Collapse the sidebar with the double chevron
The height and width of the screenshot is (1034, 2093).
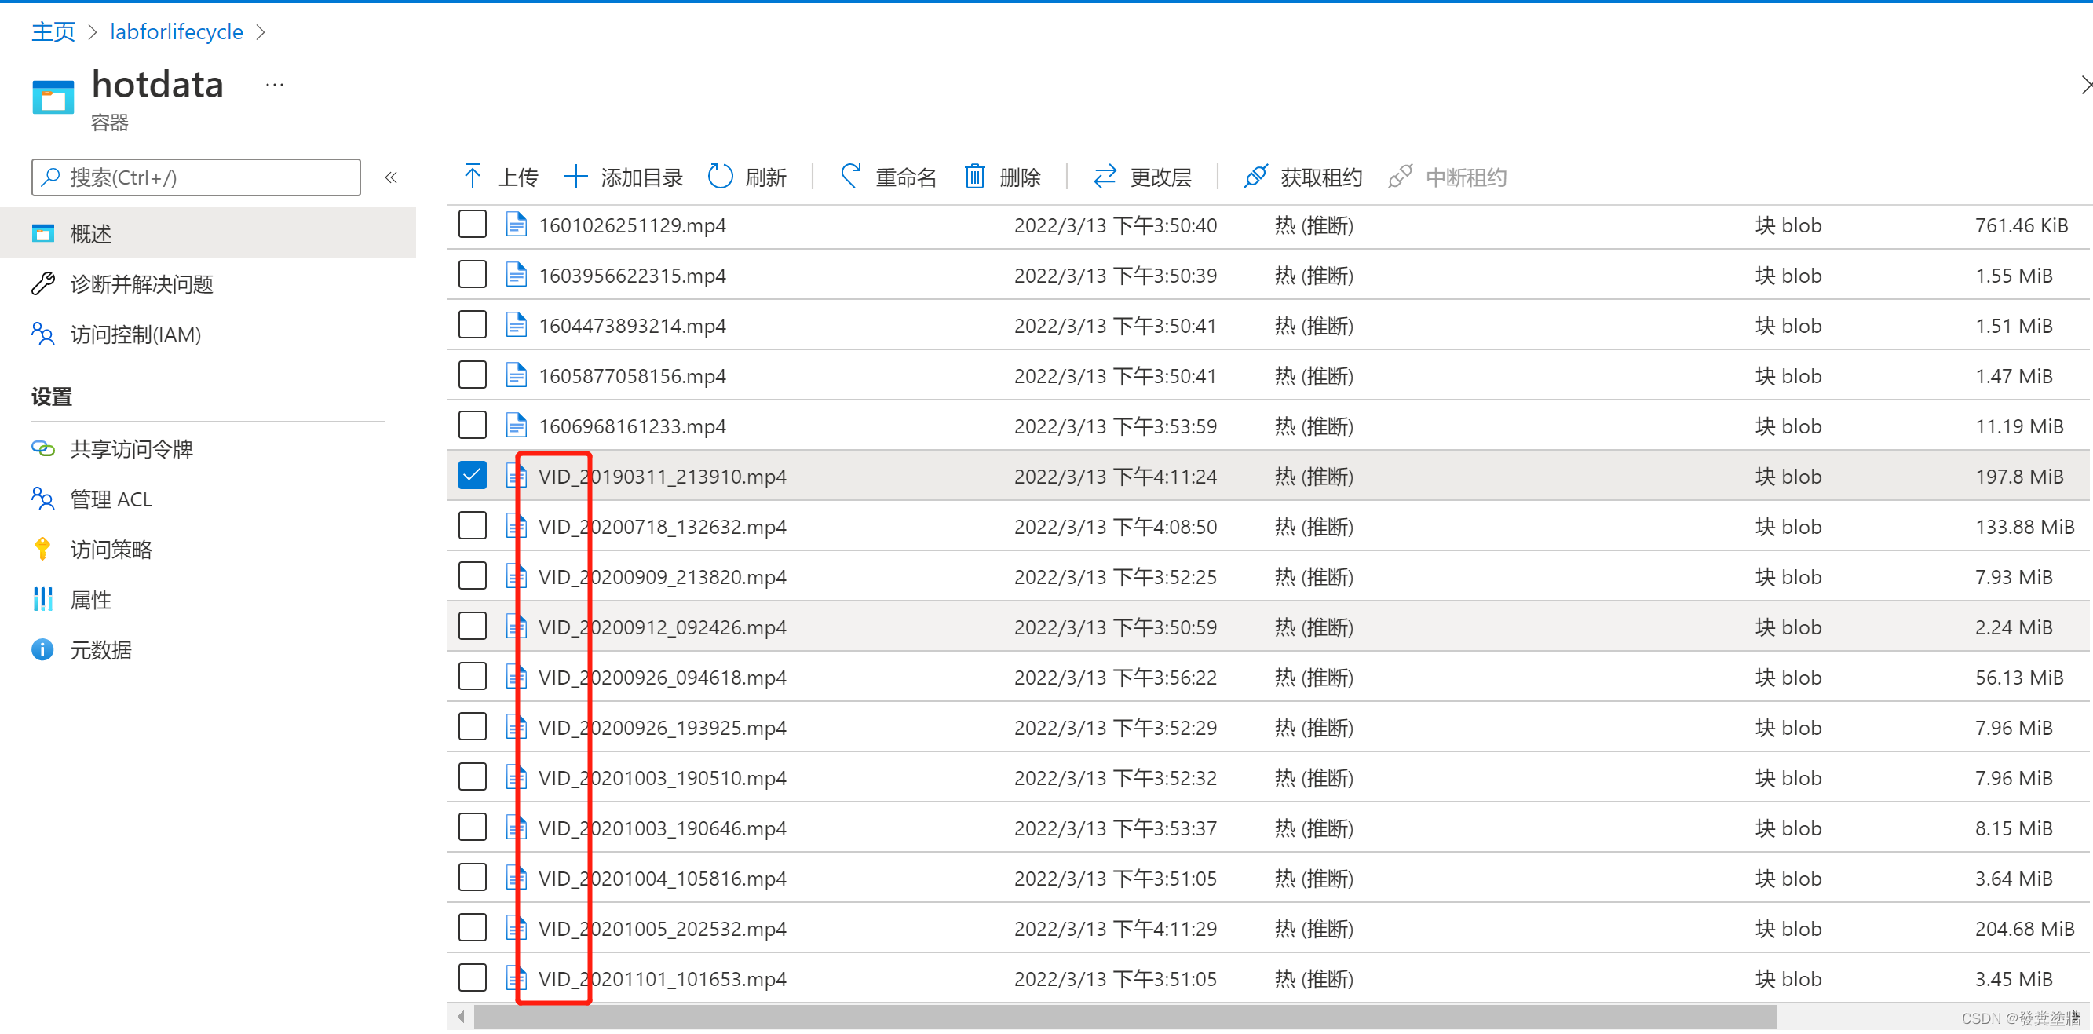point(391,177)
